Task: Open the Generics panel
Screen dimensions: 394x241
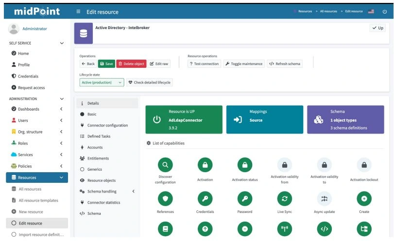Action: [107, 169]
